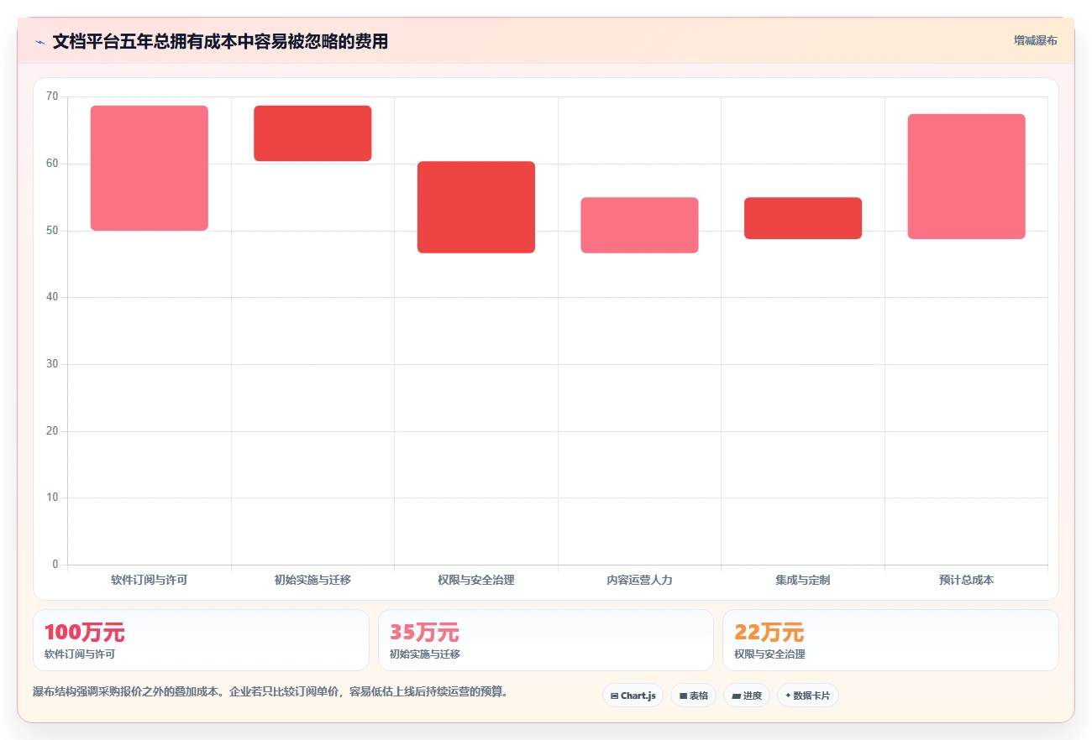Click the 100万元 value card

pos(201,640)
